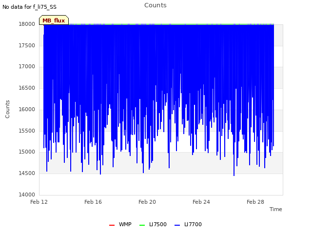Click the 16500 y-axis tick label
312x234 pixels.
27,88
